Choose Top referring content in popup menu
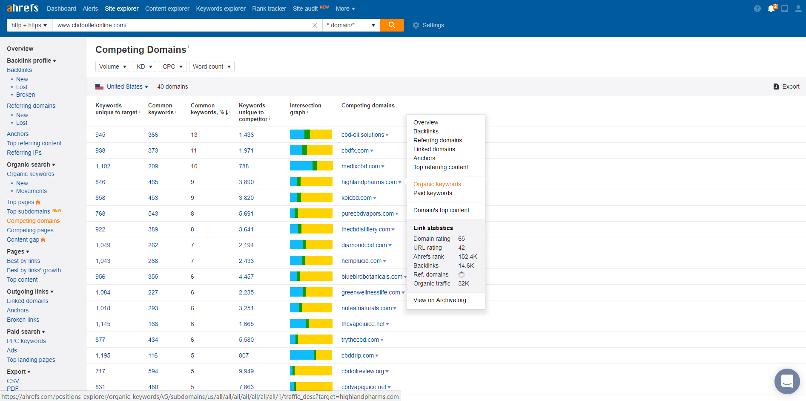This screenshot has width=806, height=401. pyautogui.click(x=441, y=167)
